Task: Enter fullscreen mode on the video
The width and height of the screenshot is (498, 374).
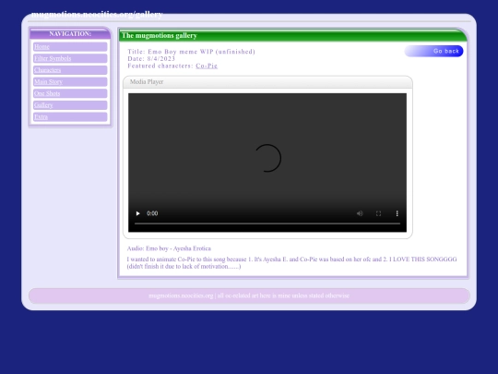Action: tap(378, 213)
